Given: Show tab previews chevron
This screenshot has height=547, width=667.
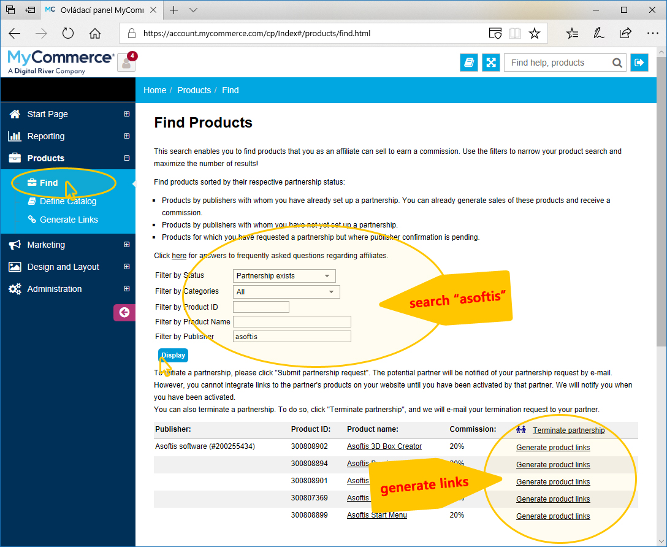Looking at the screenshot, I should pos(193,10).
